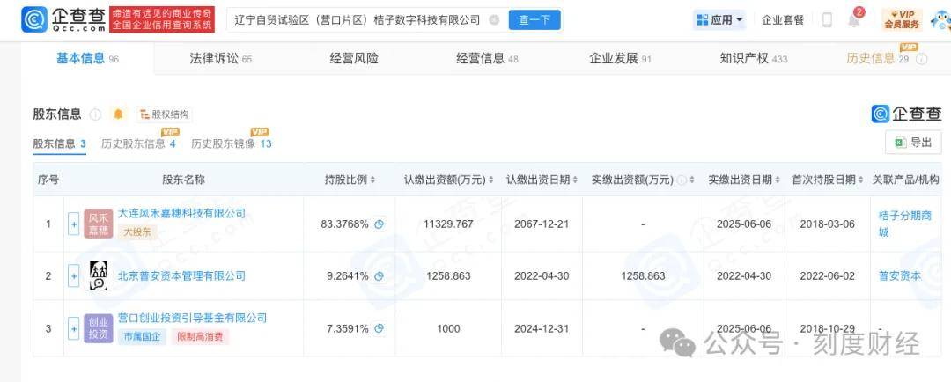
Task: Click the 市属国企 tag
Action: pyautogui.click(x=143, y=336)
